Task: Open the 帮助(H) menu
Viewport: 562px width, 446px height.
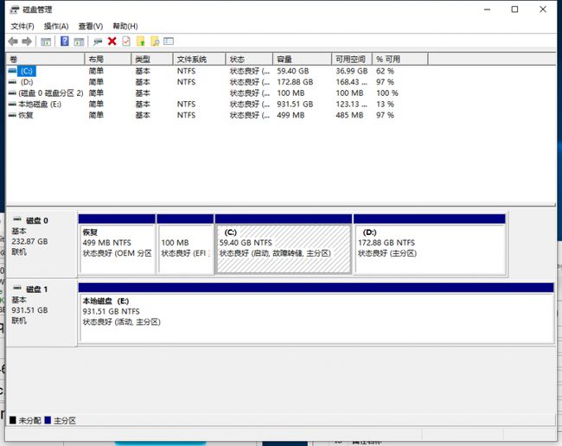Action: click(x=125, y=26)
